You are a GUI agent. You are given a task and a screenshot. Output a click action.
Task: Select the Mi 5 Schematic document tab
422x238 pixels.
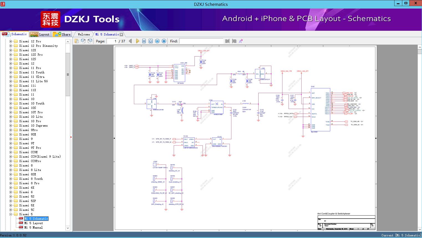click(107, 34)
